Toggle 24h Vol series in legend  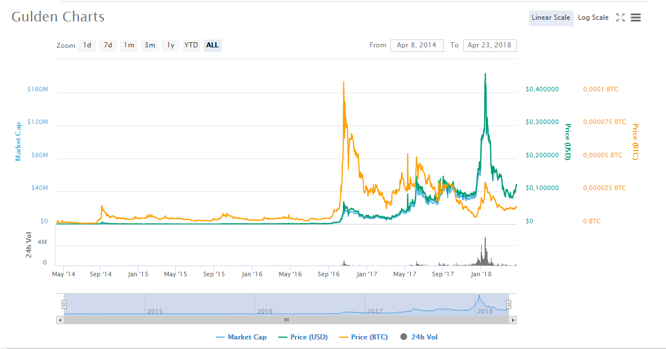tap(419, 337)
